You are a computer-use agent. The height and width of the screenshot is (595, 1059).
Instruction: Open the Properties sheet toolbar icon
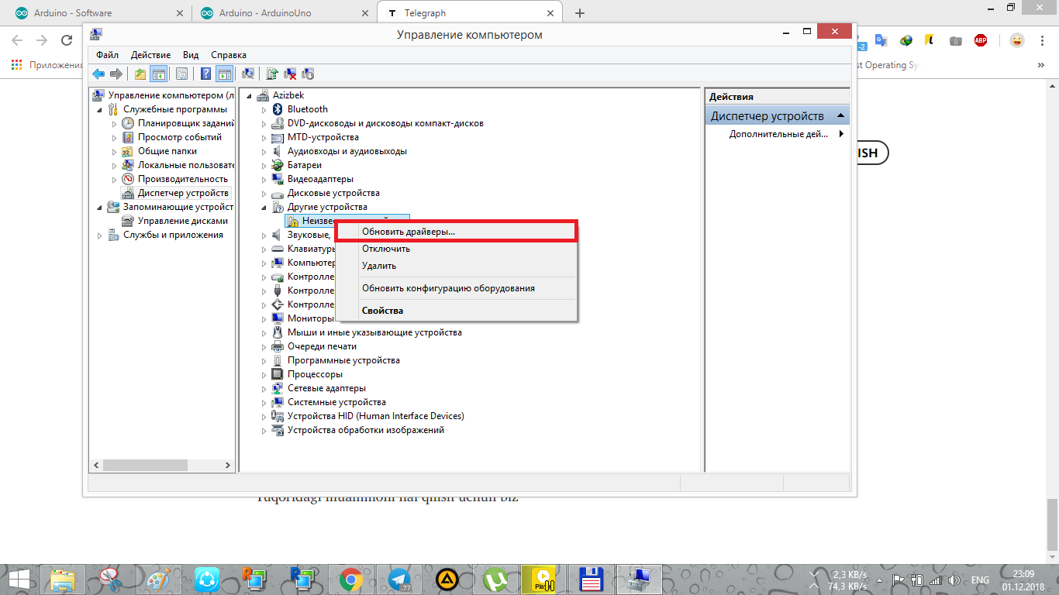181,74
